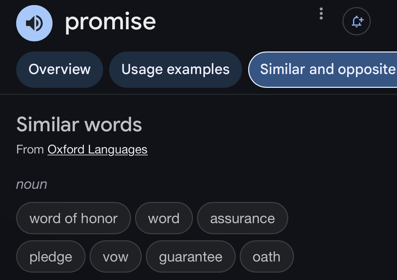Click the "assurance" synonym chip
The image size is (397, 280).
[242, 218]
